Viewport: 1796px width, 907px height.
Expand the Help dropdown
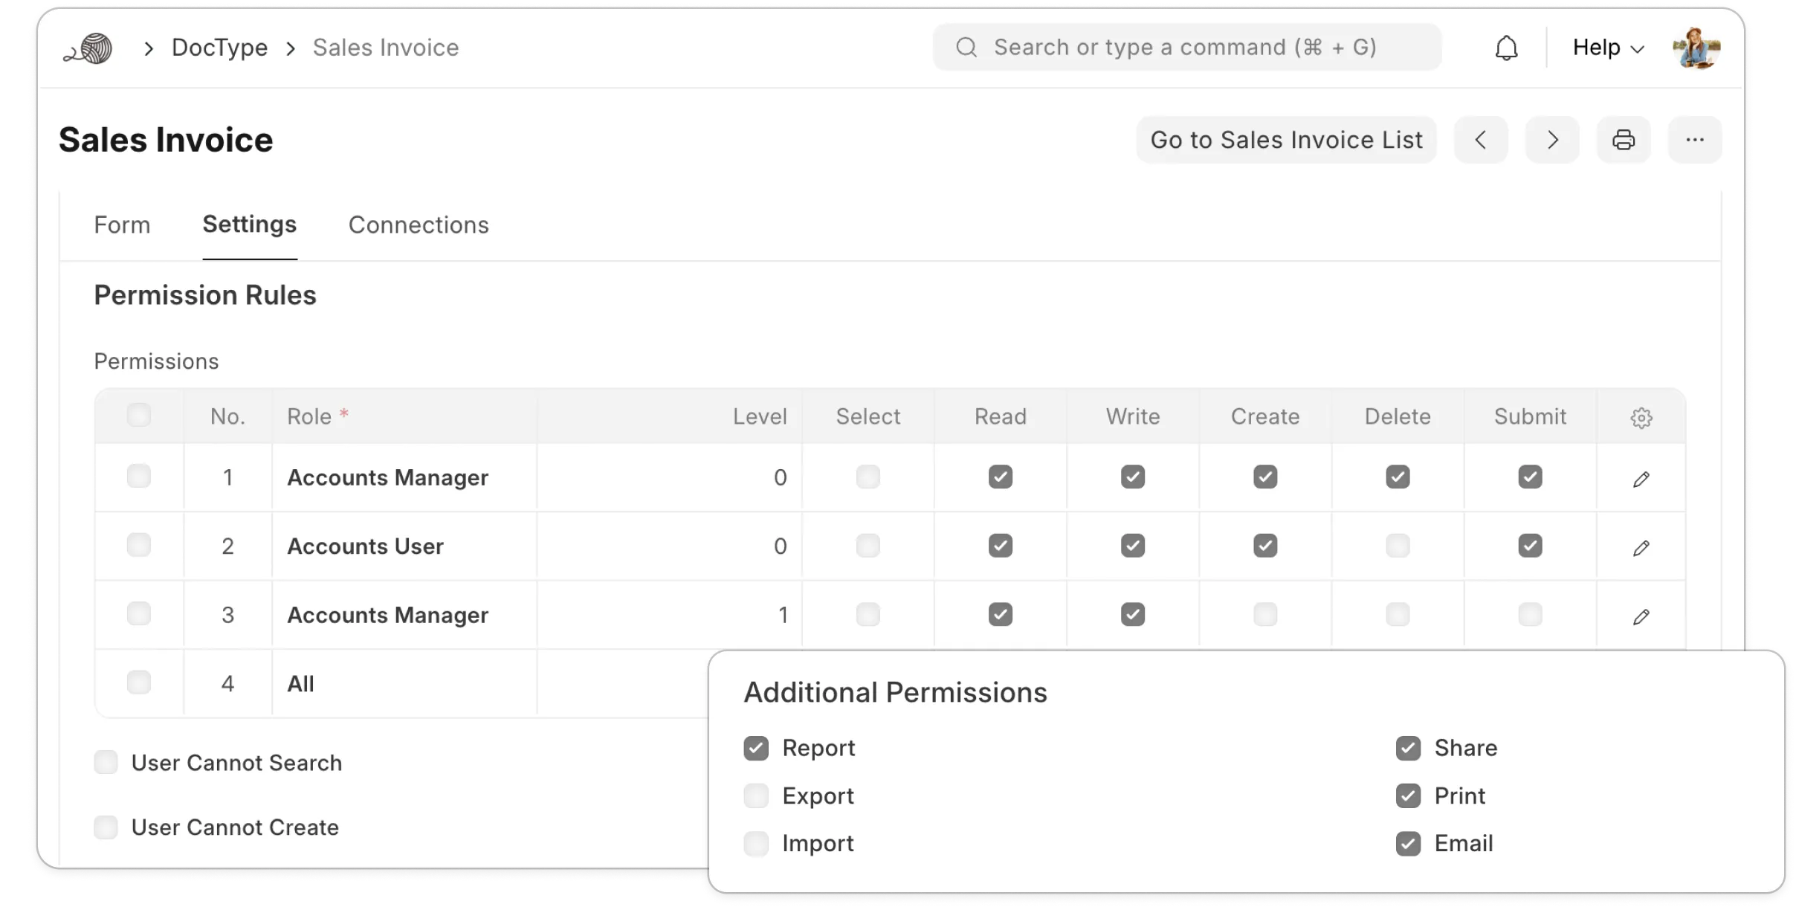tap(1608, 48)
